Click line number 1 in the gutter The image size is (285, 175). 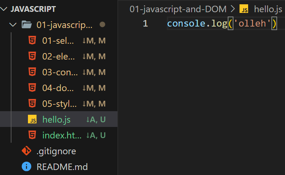click(145, 24)
